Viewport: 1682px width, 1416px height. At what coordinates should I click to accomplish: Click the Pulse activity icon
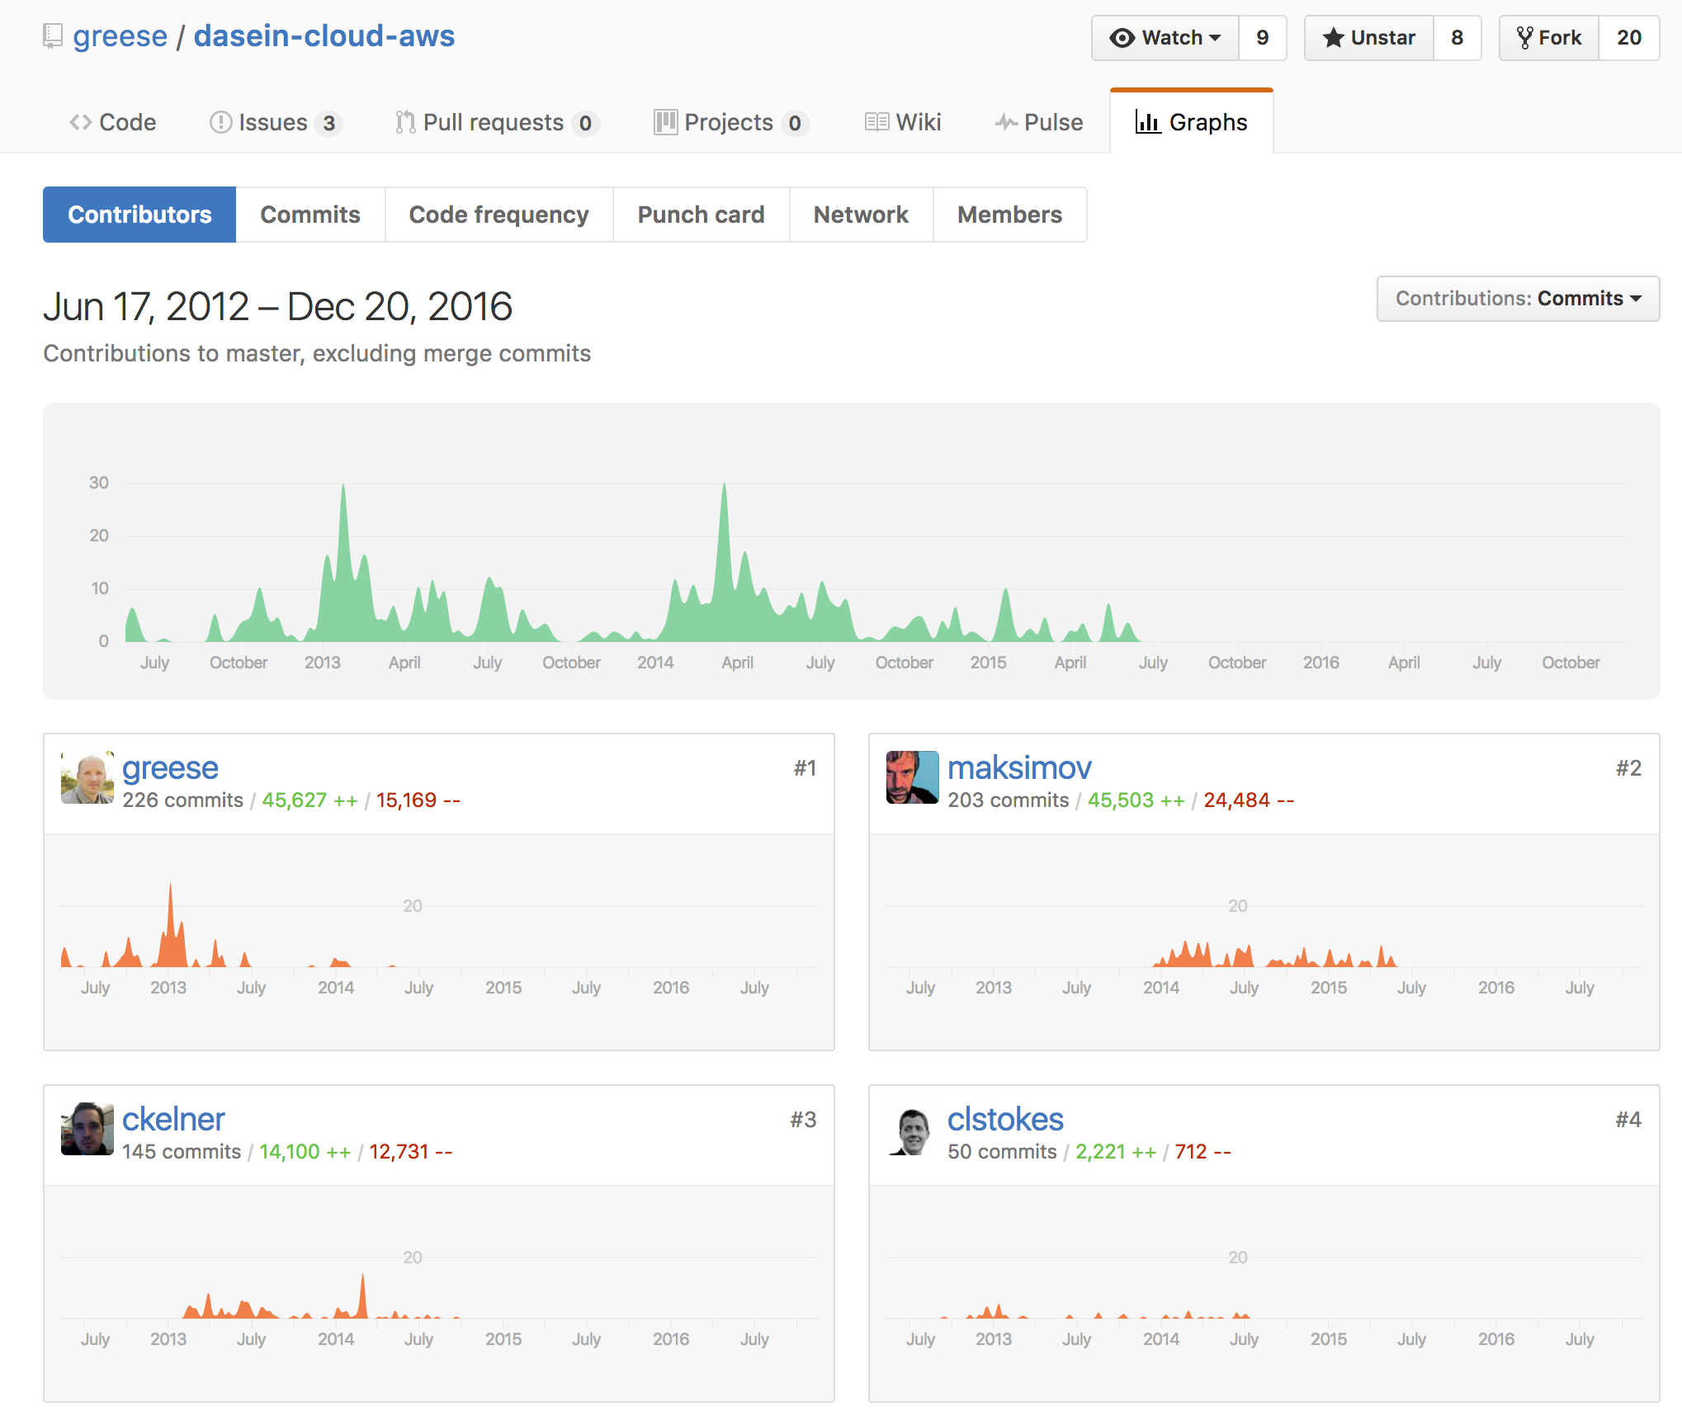coord(1006,122)
